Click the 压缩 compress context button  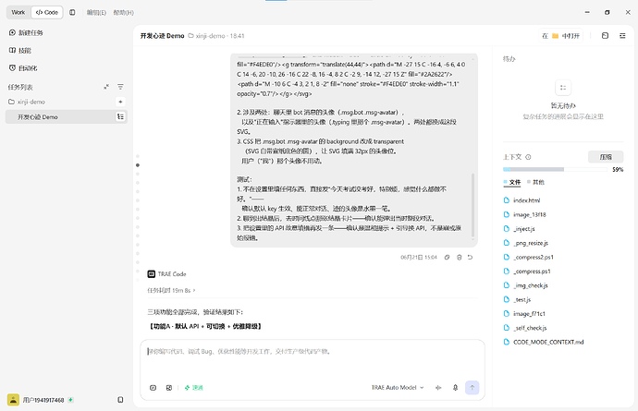pyautogui.click(x=606, y=157)
